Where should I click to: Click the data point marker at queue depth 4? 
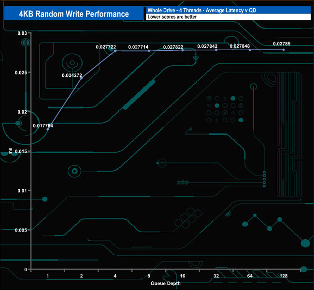(115, 51)
